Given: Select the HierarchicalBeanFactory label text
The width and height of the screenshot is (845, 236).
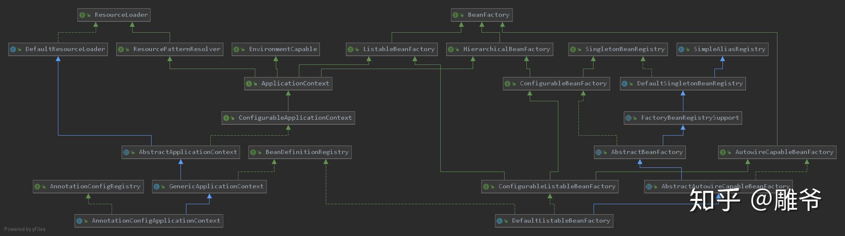Looking at the screenshot, I should point(507,49).
